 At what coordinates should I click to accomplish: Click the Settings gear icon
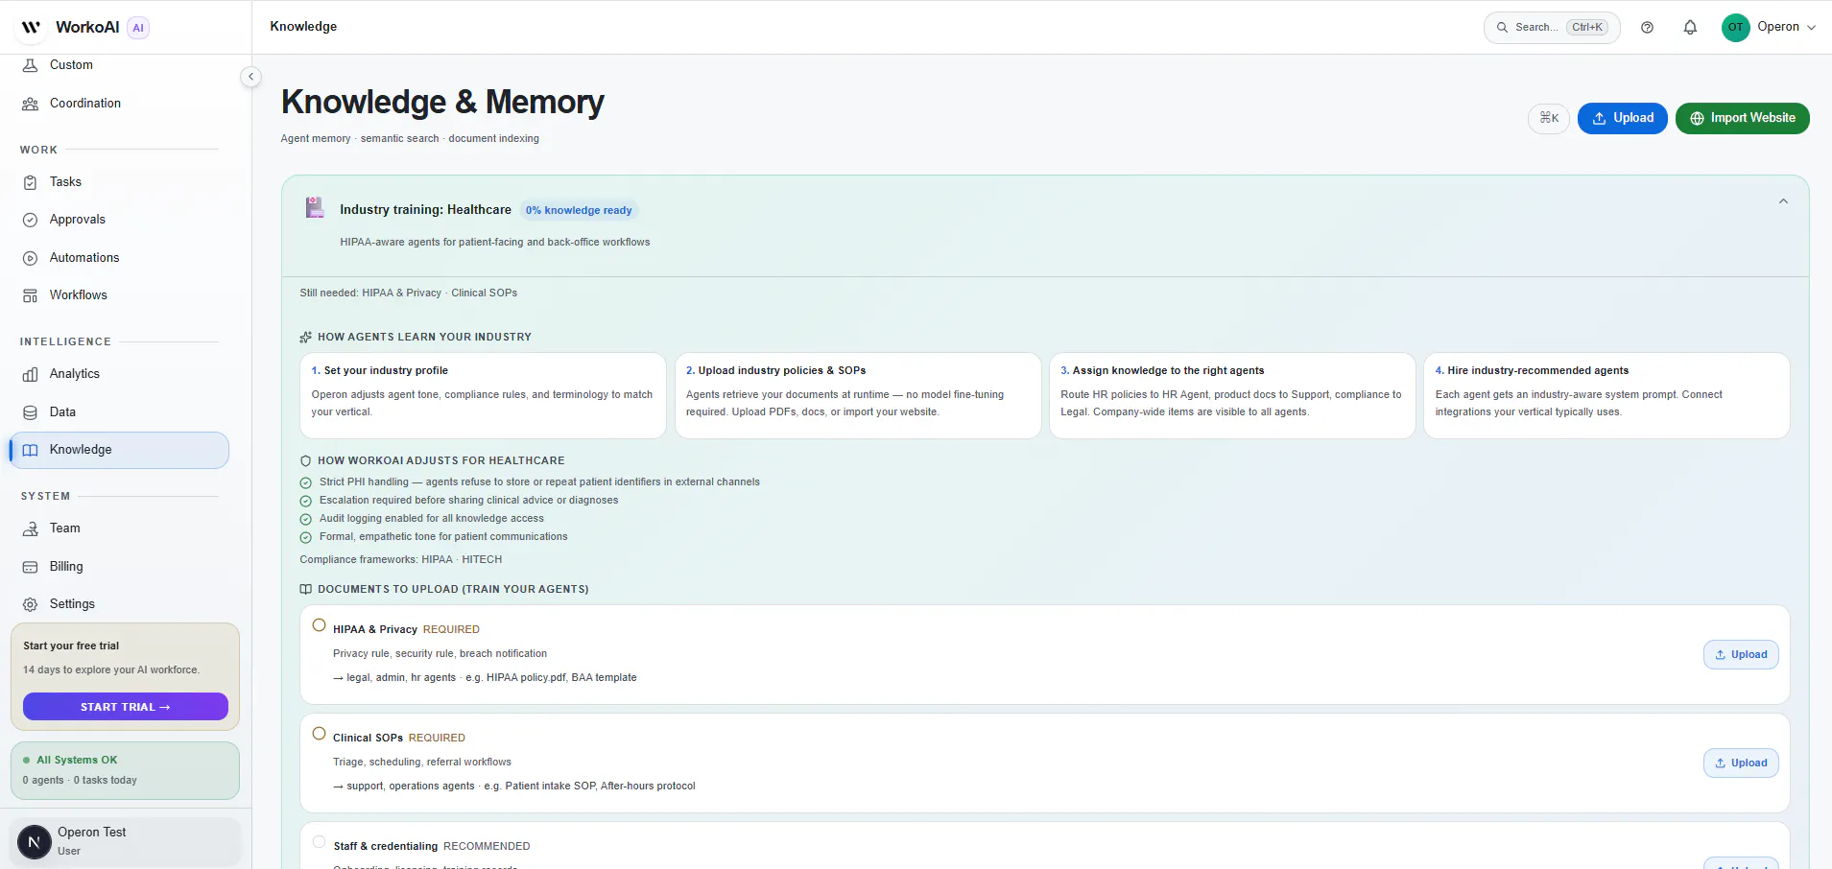point(31,604)
